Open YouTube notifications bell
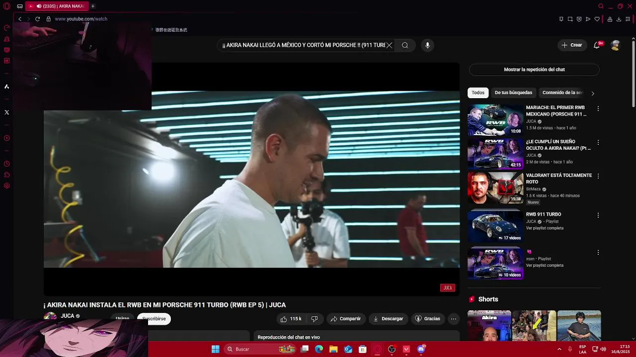Image resolution: width=636 pixels, height=357 pixels. [597, 45]
